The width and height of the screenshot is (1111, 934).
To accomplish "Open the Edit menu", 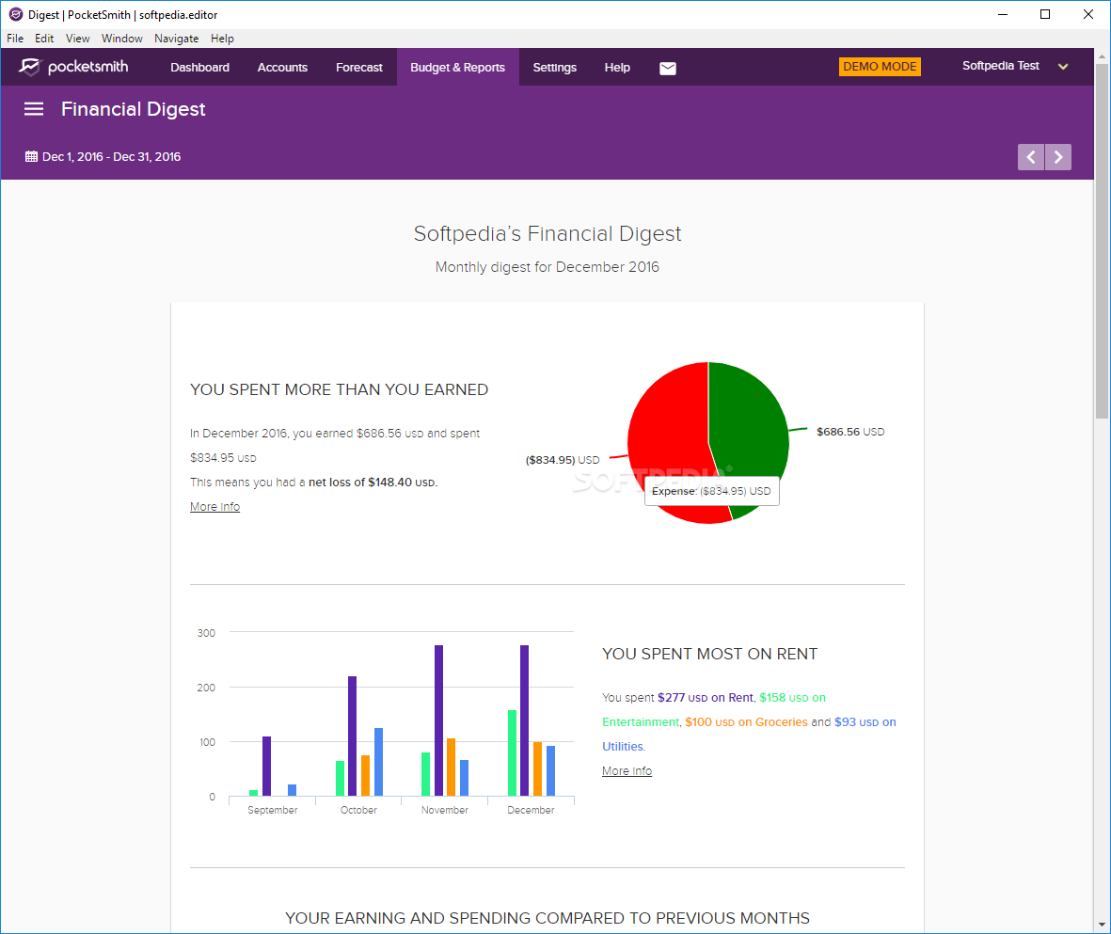I will click(x=44, y=39).
